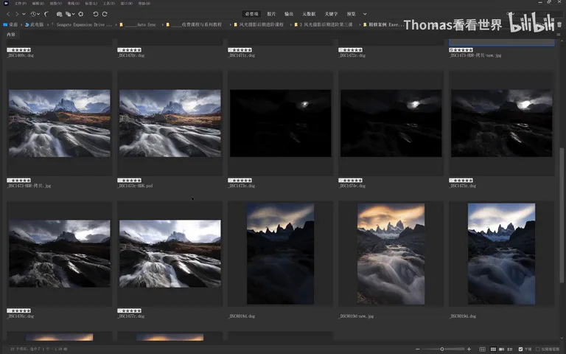Expand path chevron after ____Auto Sync
This screenshot has width=566, height=354.
tap(162, 24)
